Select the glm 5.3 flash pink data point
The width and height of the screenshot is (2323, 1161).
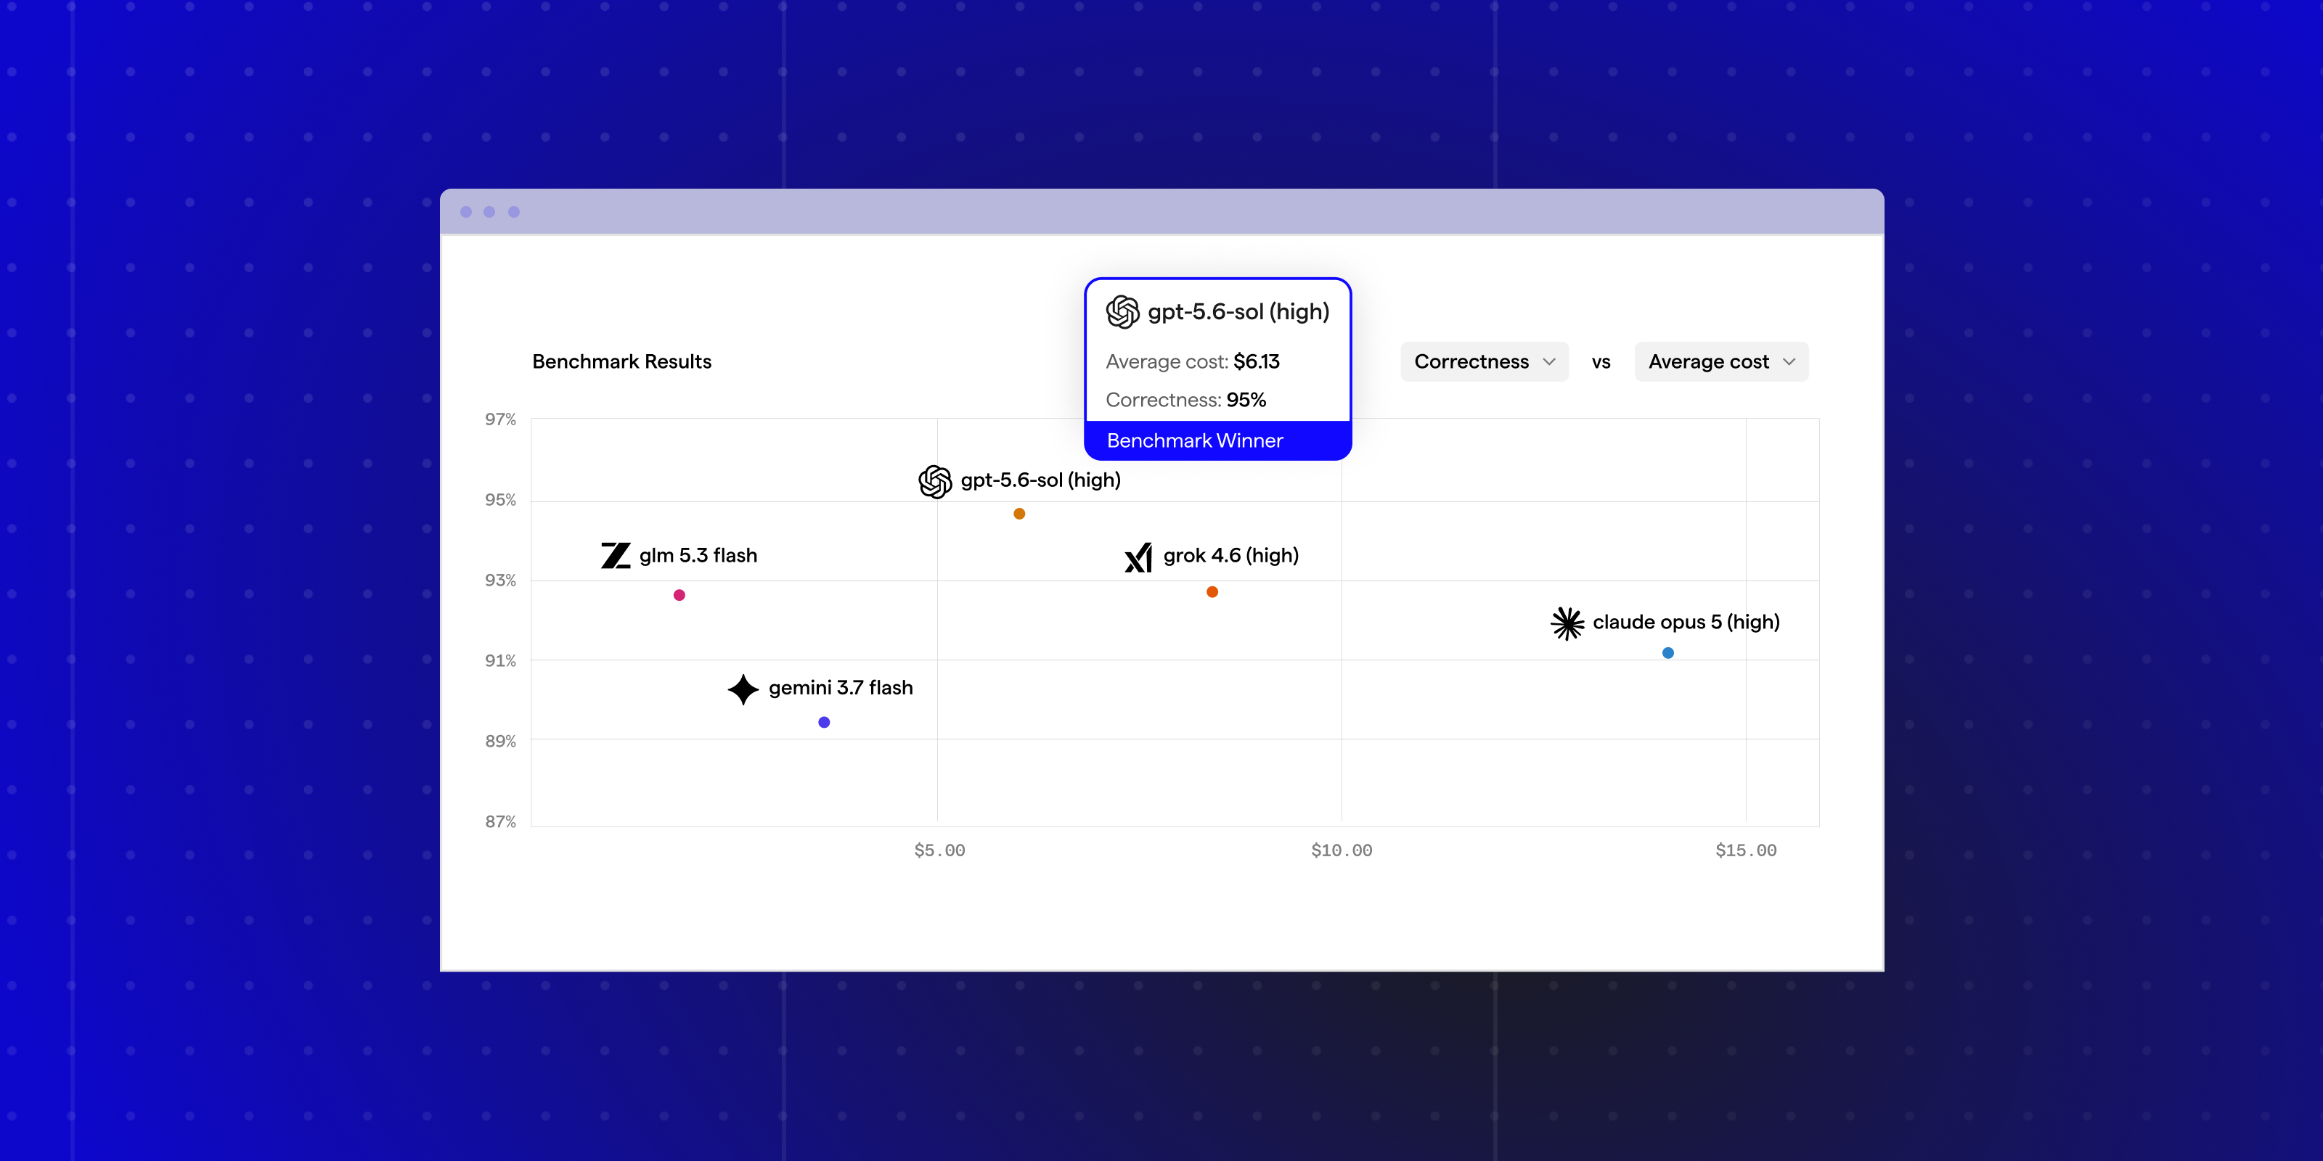pos(679,595)
